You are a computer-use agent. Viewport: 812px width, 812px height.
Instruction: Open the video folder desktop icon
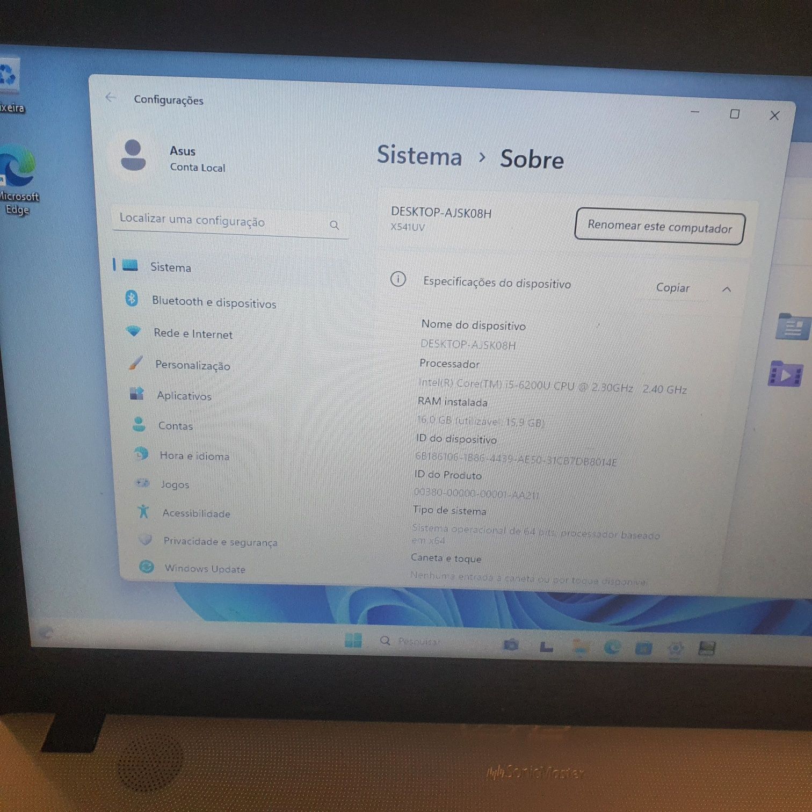(x=786, y=373)
